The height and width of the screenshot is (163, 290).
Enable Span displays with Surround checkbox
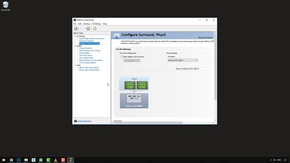(122, 57)
